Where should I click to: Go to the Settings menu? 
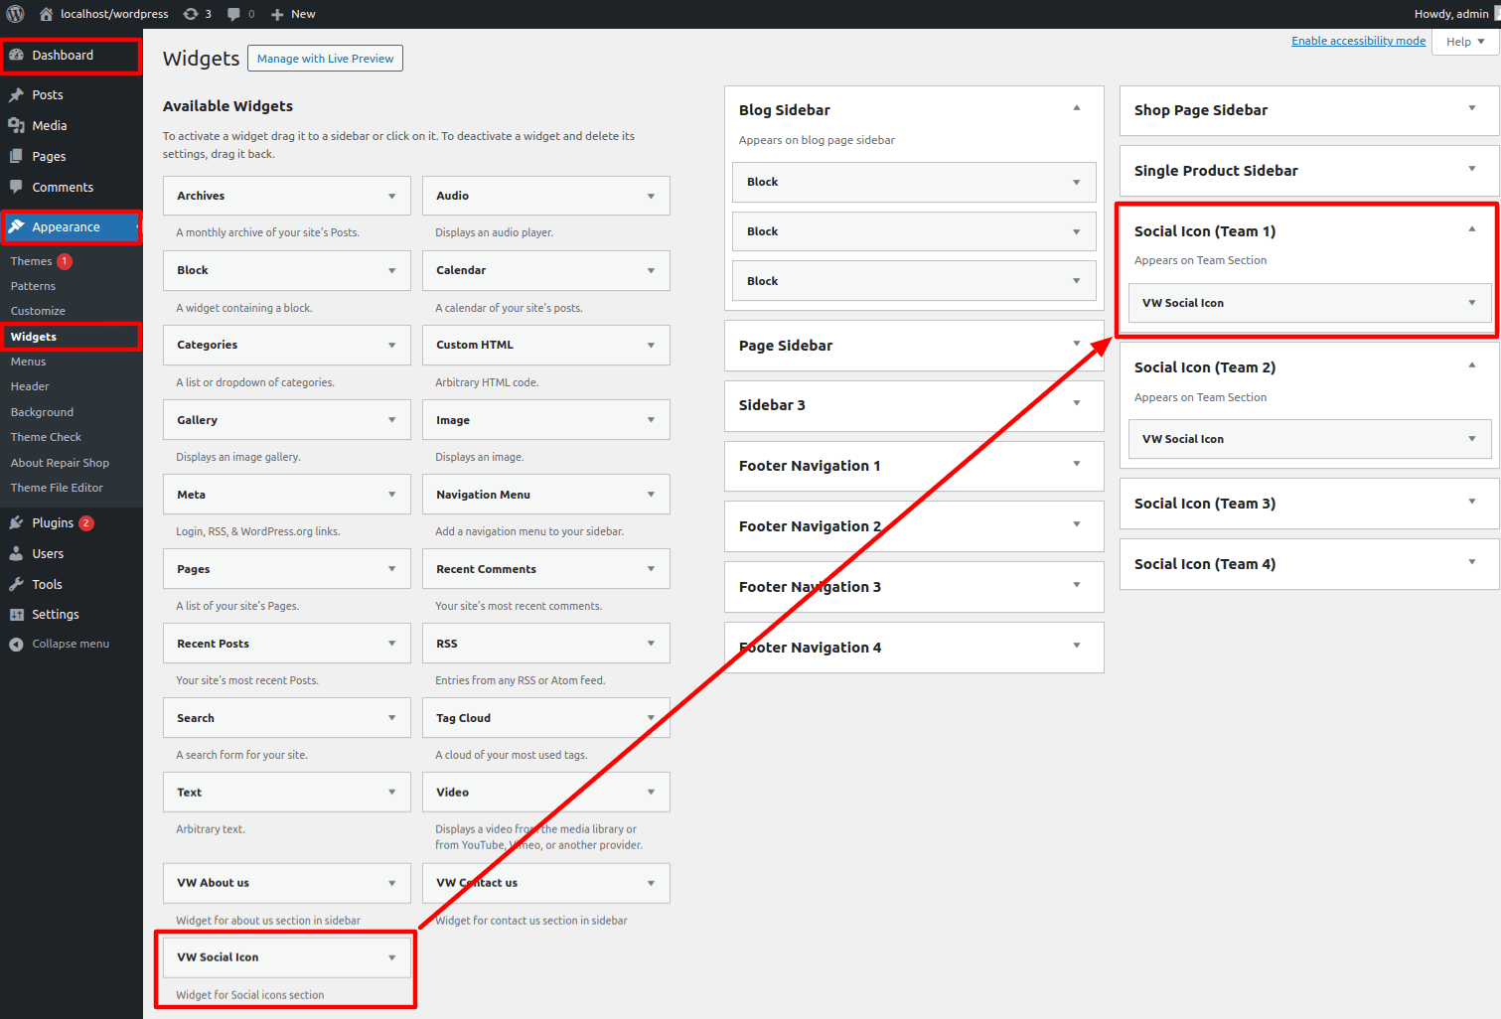point(55,615)
